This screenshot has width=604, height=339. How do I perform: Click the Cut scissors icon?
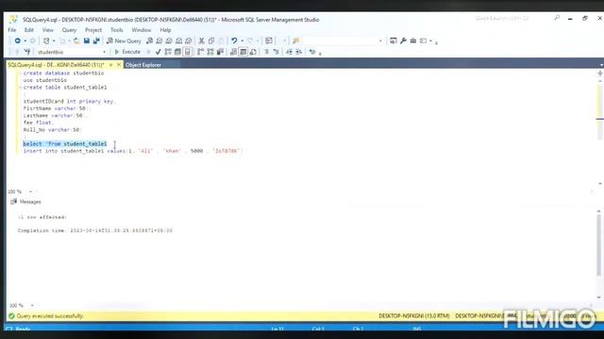click(201, 40)
